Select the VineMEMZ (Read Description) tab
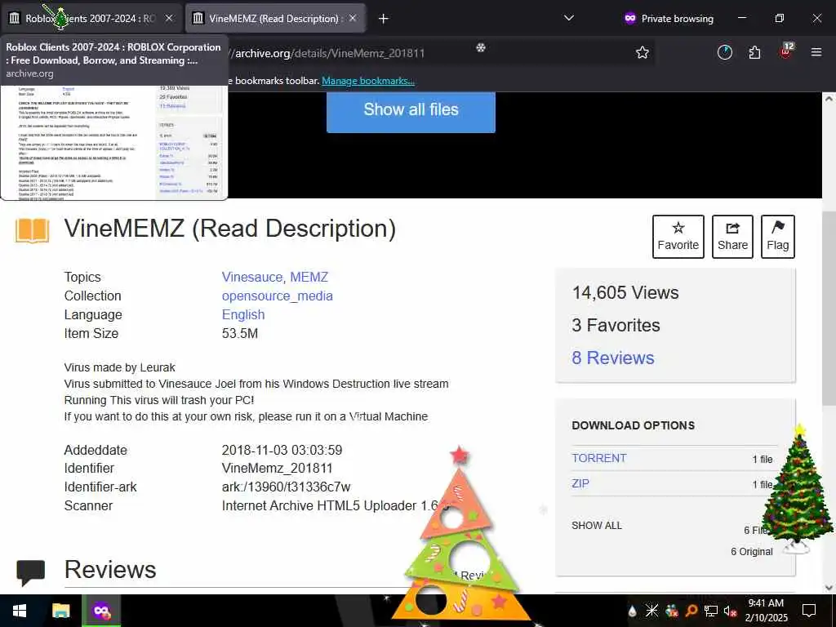The height and width of the screenshot is (627, 836). point(274,18)
